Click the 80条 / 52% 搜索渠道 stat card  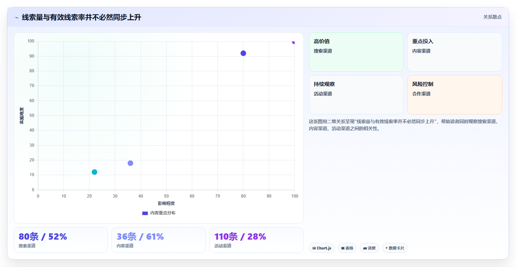coord(61,240)
